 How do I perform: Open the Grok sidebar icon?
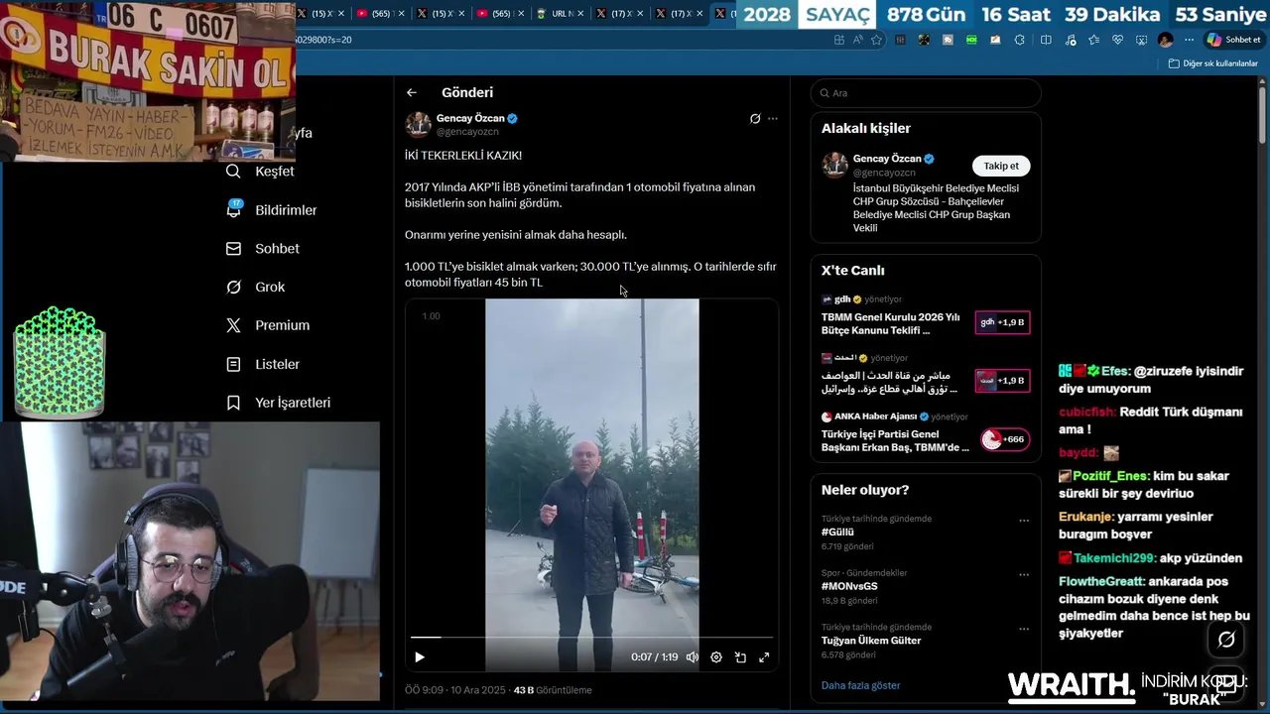(233, 287)
